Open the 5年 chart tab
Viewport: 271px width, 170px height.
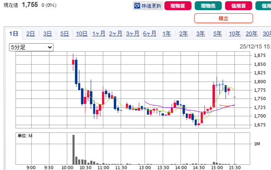click(x=218, y=34)
